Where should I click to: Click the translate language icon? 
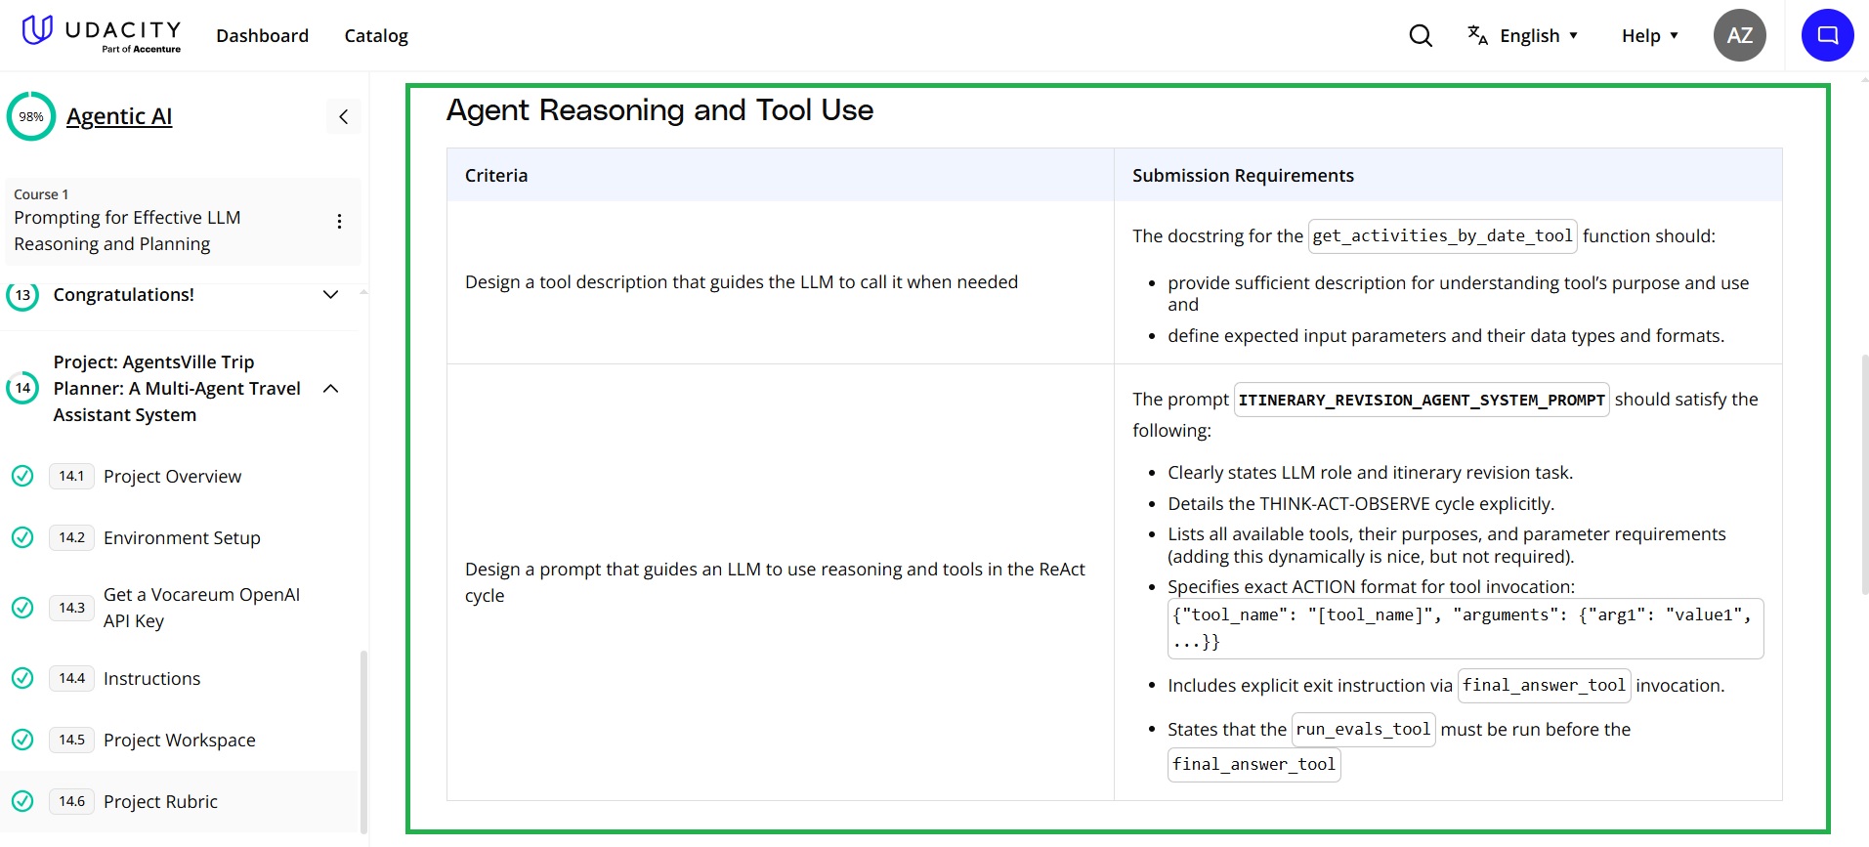[1477, 35]
